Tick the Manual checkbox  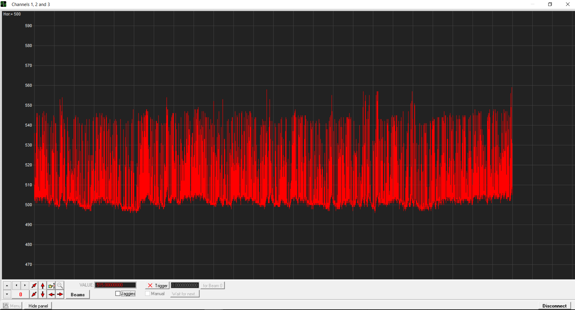pyautogui.click(x=148, y=293)
